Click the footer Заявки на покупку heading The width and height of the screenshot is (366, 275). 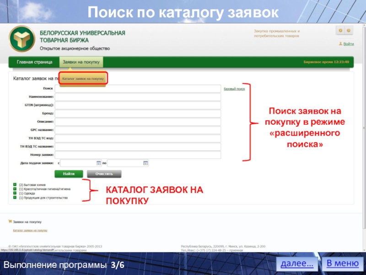pos(27,222)
